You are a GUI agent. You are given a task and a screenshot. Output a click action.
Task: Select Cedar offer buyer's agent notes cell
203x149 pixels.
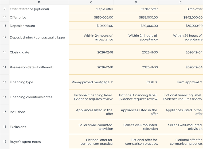136,142
